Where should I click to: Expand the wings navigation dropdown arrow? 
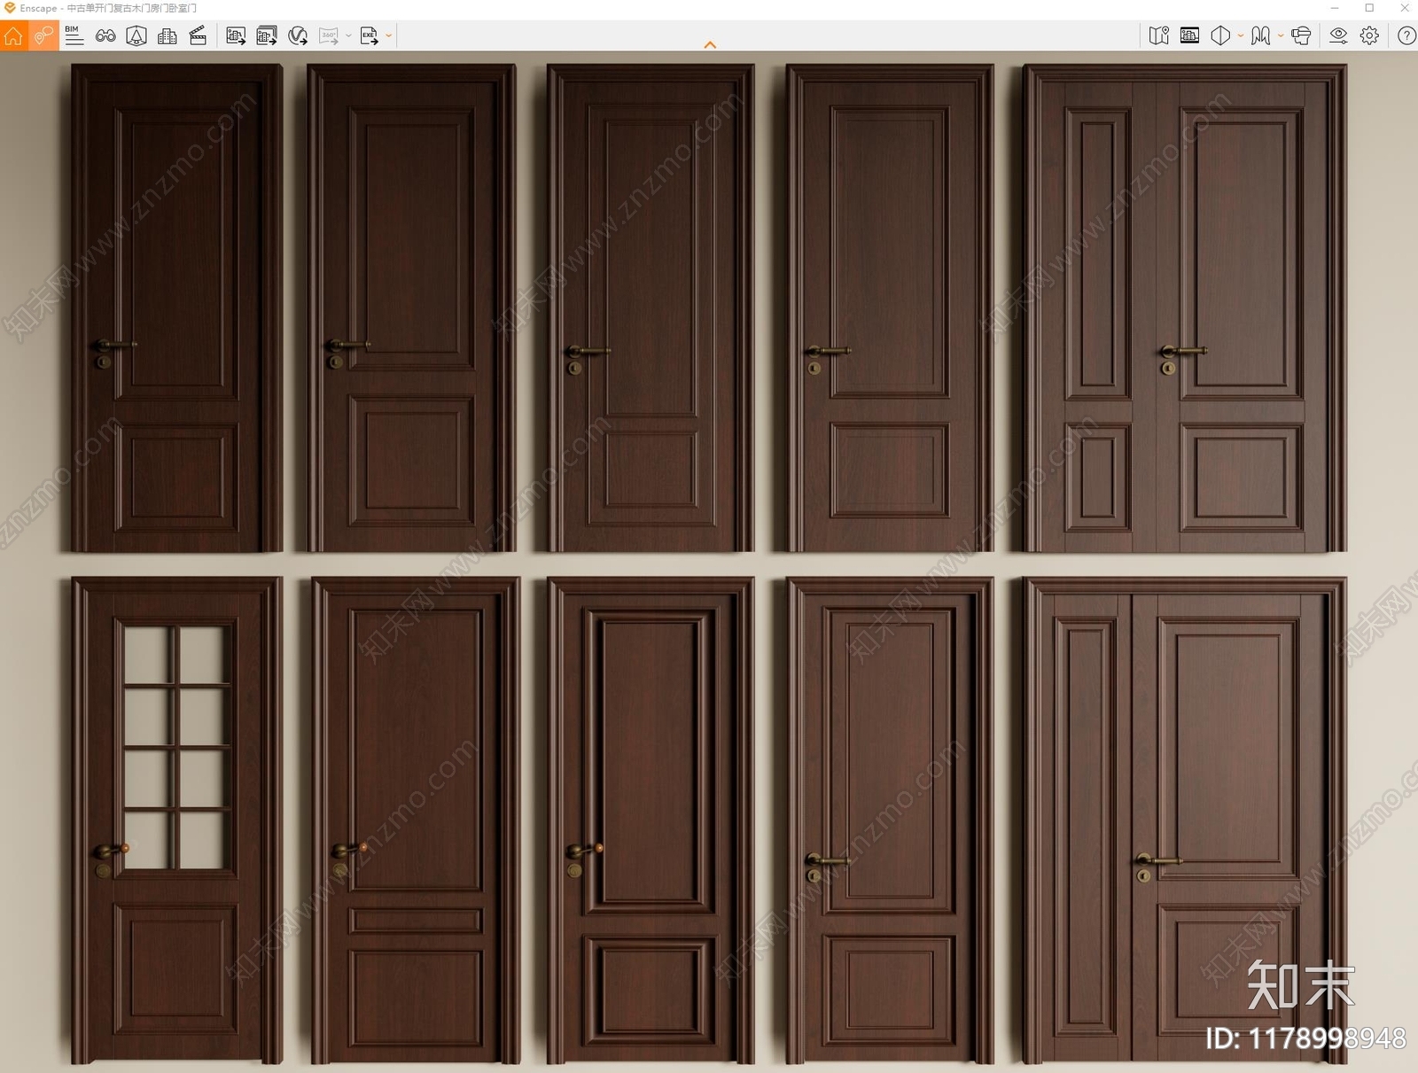pyautogui.click(x=1280, y=35)
